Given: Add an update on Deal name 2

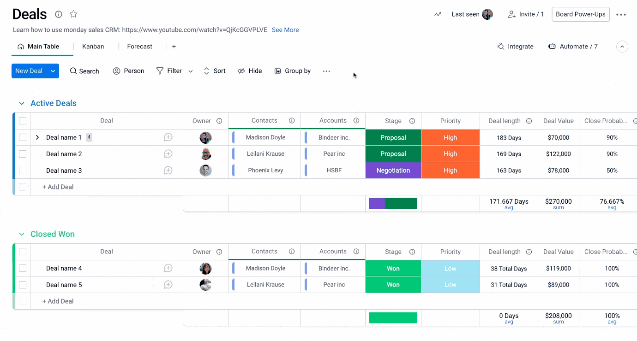Looking at the screenshot, I should pos(168,153).
